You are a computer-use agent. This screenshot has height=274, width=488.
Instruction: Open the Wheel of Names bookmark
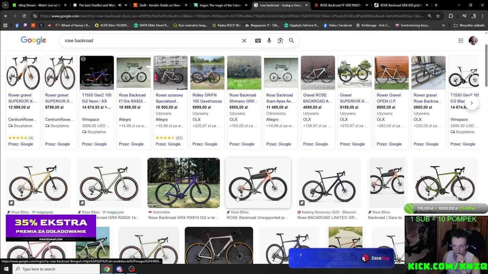tap(72, 25)
